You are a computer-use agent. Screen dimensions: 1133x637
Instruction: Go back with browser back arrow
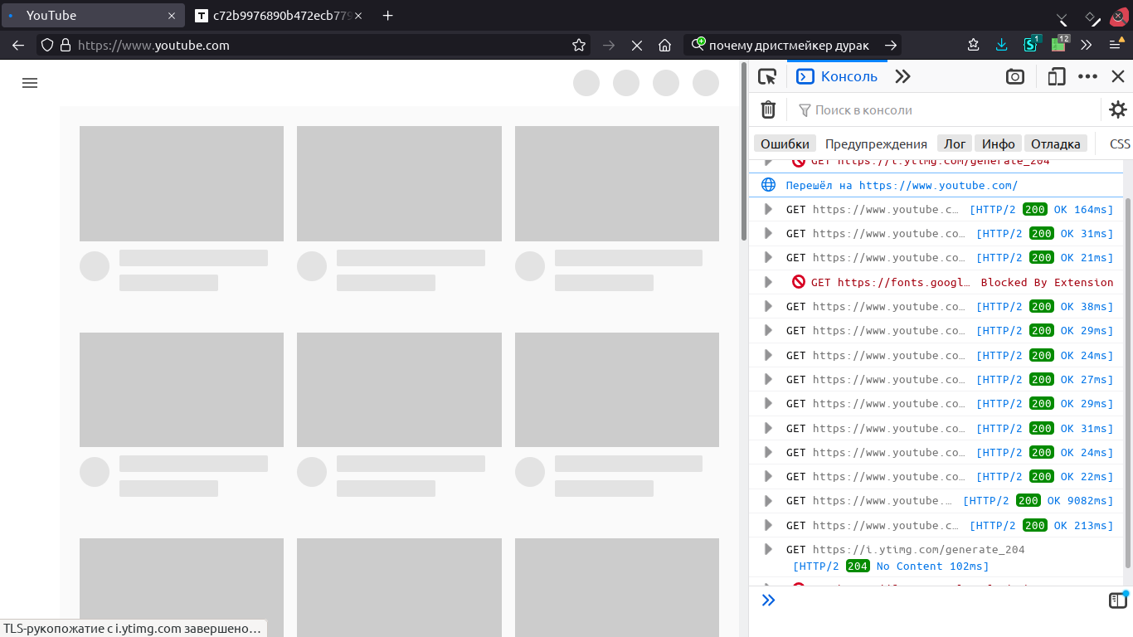pyautogui.click(x=18, y=46)
